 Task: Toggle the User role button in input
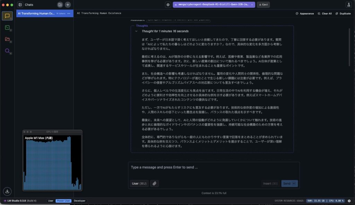tap(139, 183)
